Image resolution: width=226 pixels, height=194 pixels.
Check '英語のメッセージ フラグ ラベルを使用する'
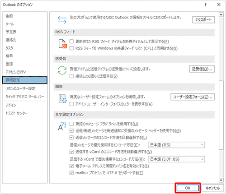click(x=71, y=124)
